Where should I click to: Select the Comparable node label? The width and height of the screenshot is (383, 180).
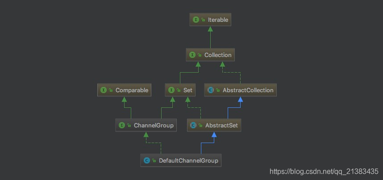tap(131, 90)
